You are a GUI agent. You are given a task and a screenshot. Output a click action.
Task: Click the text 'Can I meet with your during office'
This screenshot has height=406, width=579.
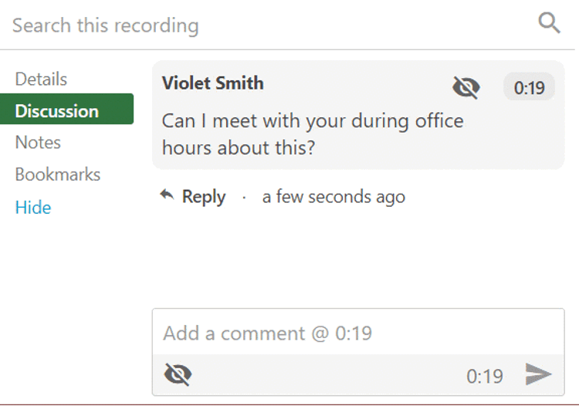point(313,121)
